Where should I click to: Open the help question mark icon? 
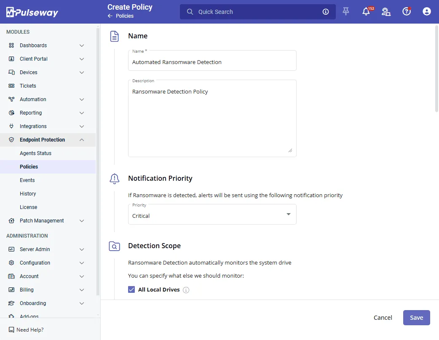[406, 12]
